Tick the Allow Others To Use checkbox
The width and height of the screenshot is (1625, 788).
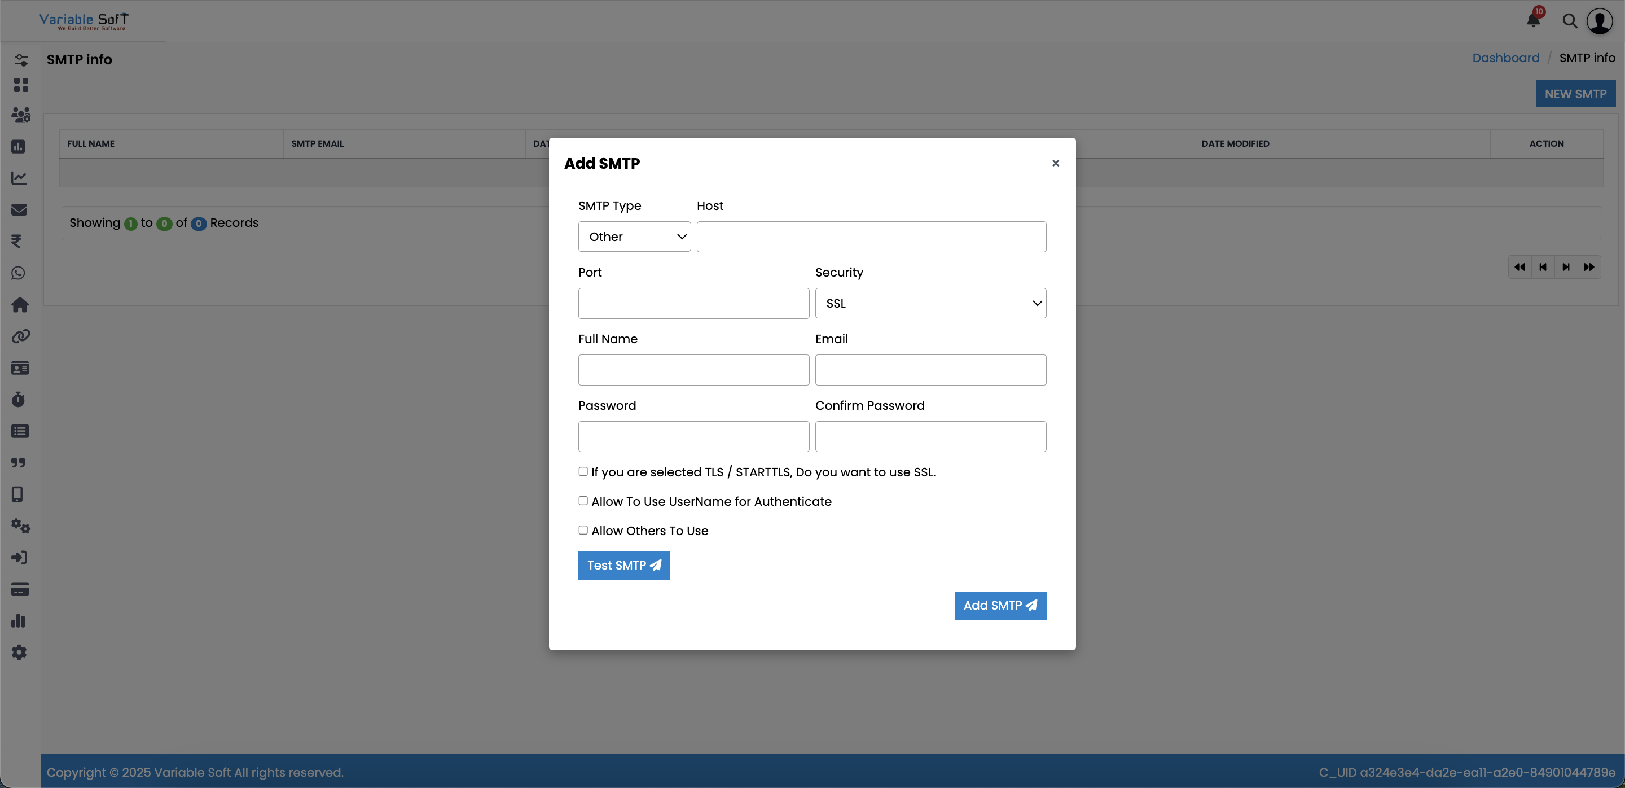(583, 530)
